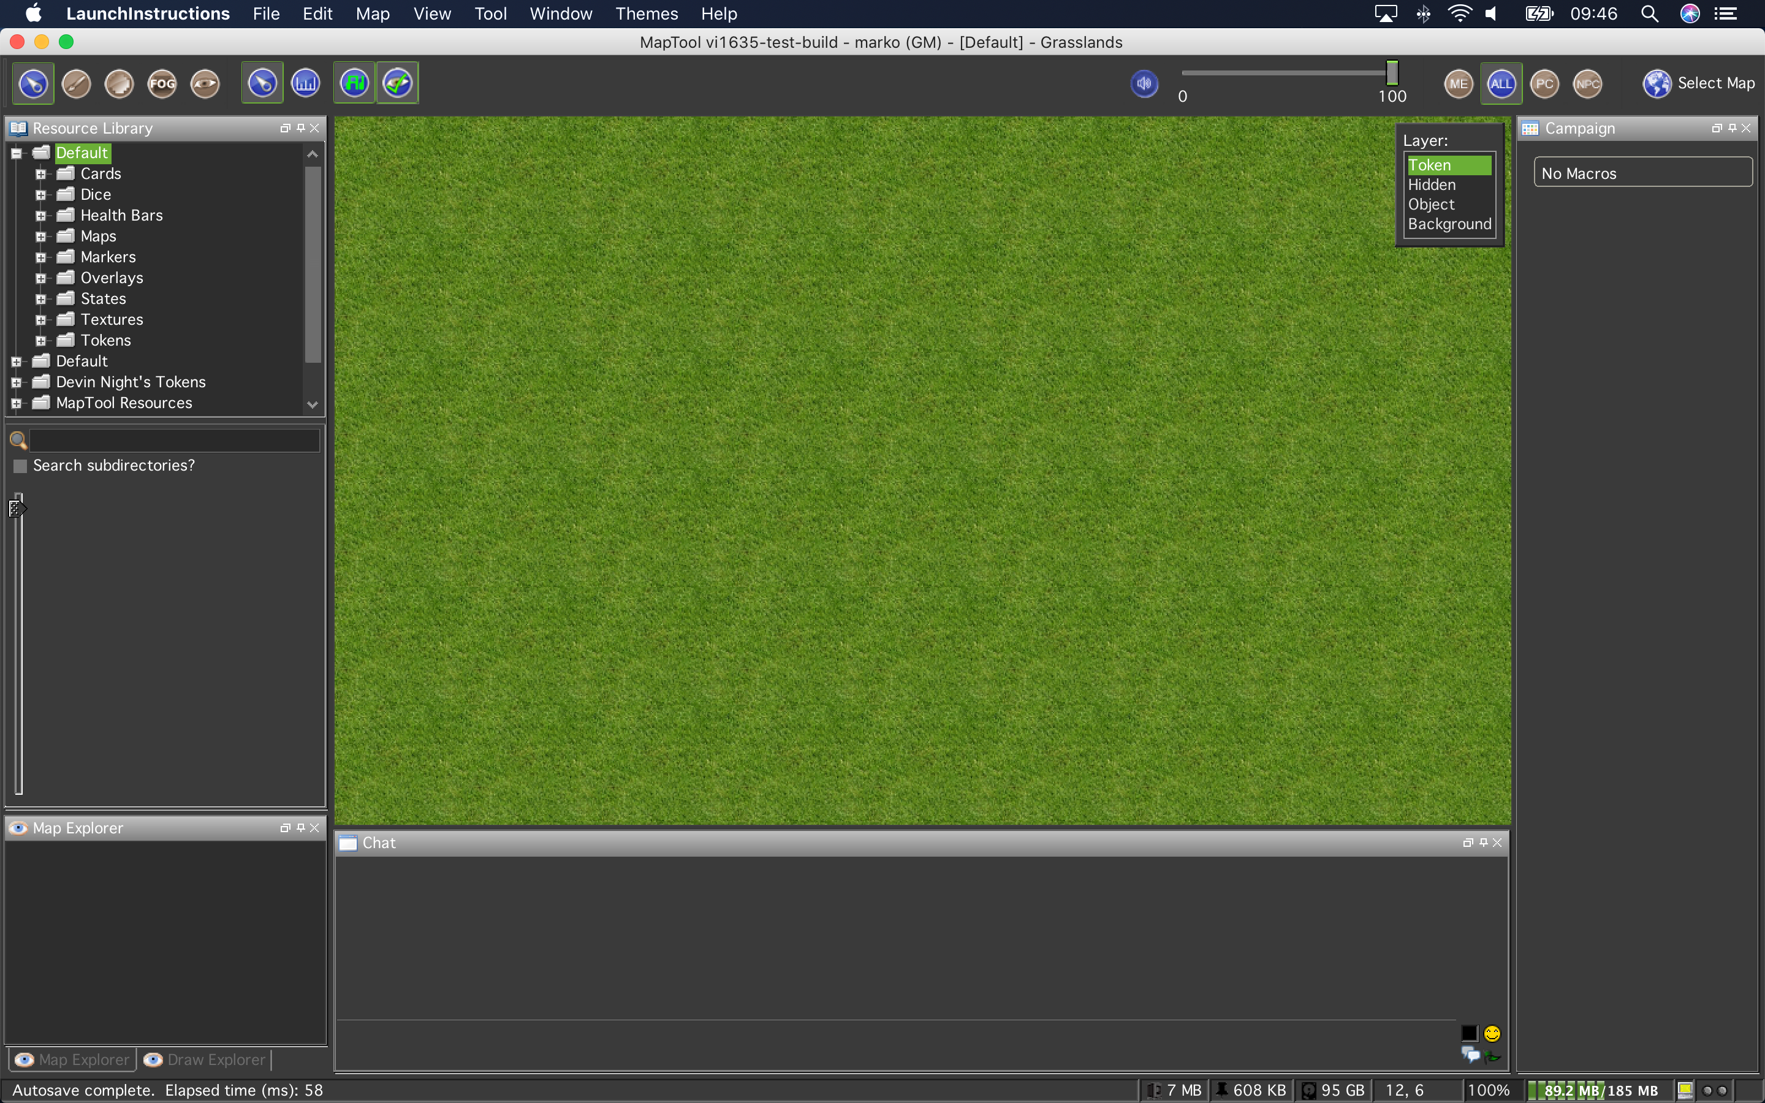Expand the Textures folder
Image resolution: width=1765 pixels, height=1103 pixels.
point(41,319)
